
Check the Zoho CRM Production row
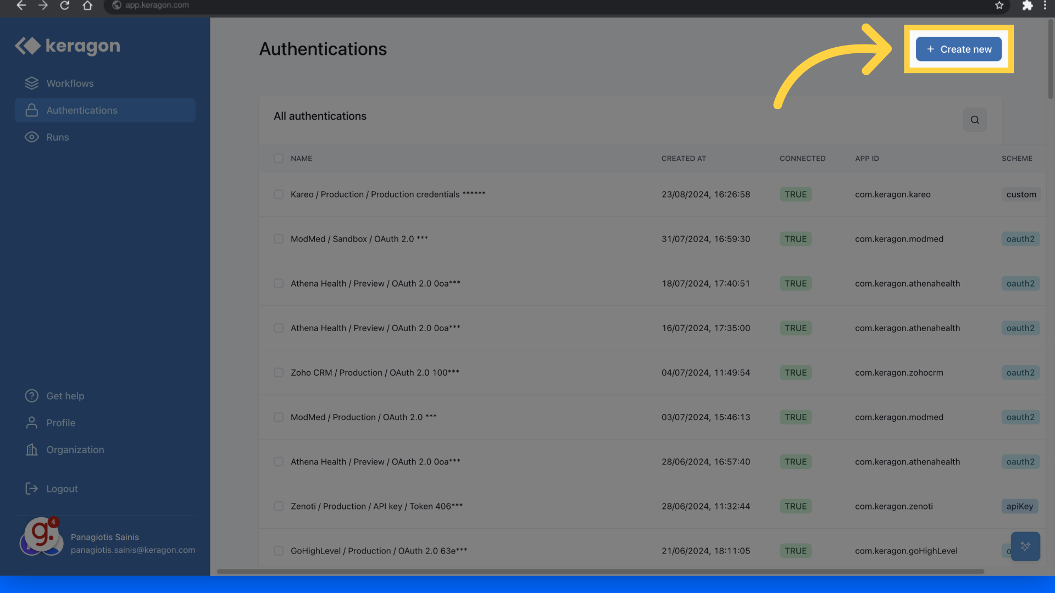[279, 373]
